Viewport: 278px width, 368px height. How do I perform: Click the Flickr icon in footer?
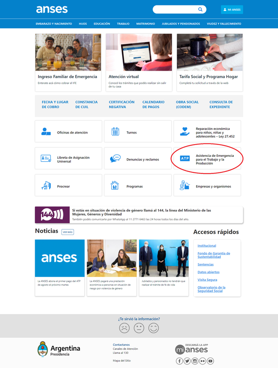[x=202, y=361]
